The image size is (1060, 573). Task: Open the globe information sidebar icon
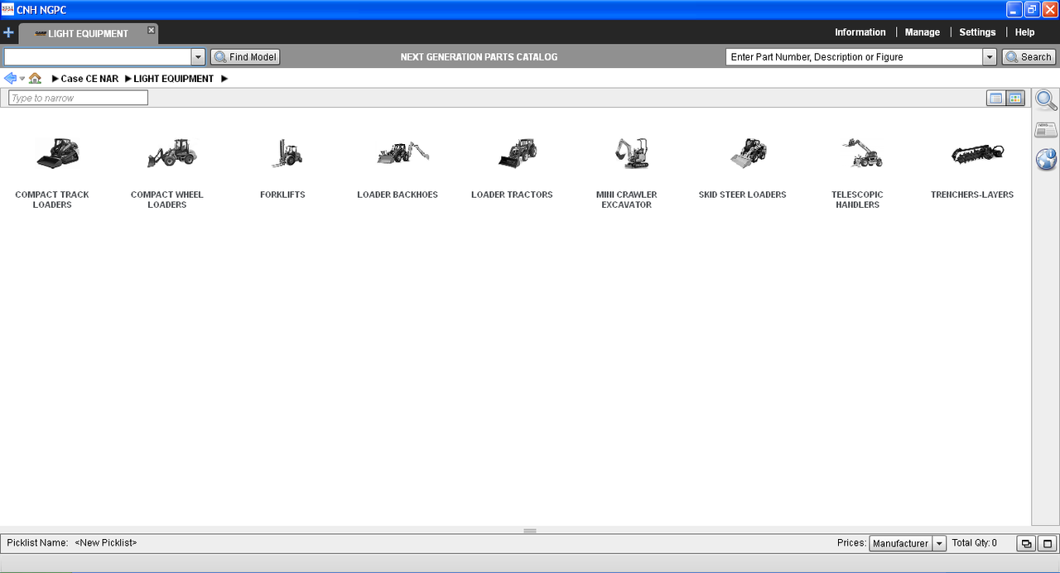pos(1047,159)
